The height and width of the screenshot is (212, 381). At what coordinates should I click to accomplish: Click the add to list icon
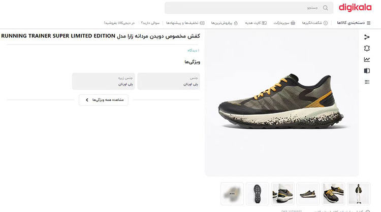(367, 82)
